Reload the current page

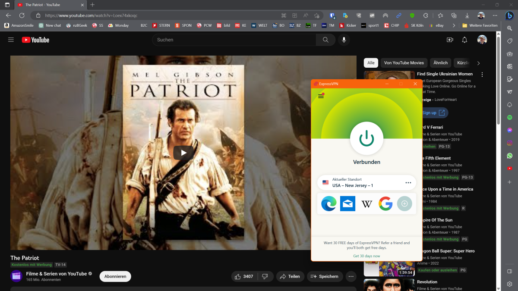[22, 15]
